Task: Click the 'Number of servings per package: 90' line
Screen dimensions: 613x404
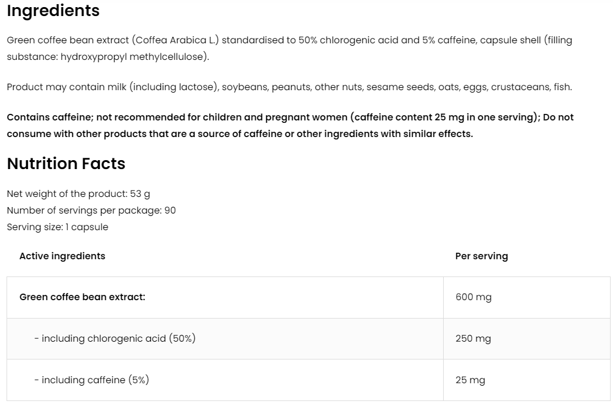Action: click(91, 211)
